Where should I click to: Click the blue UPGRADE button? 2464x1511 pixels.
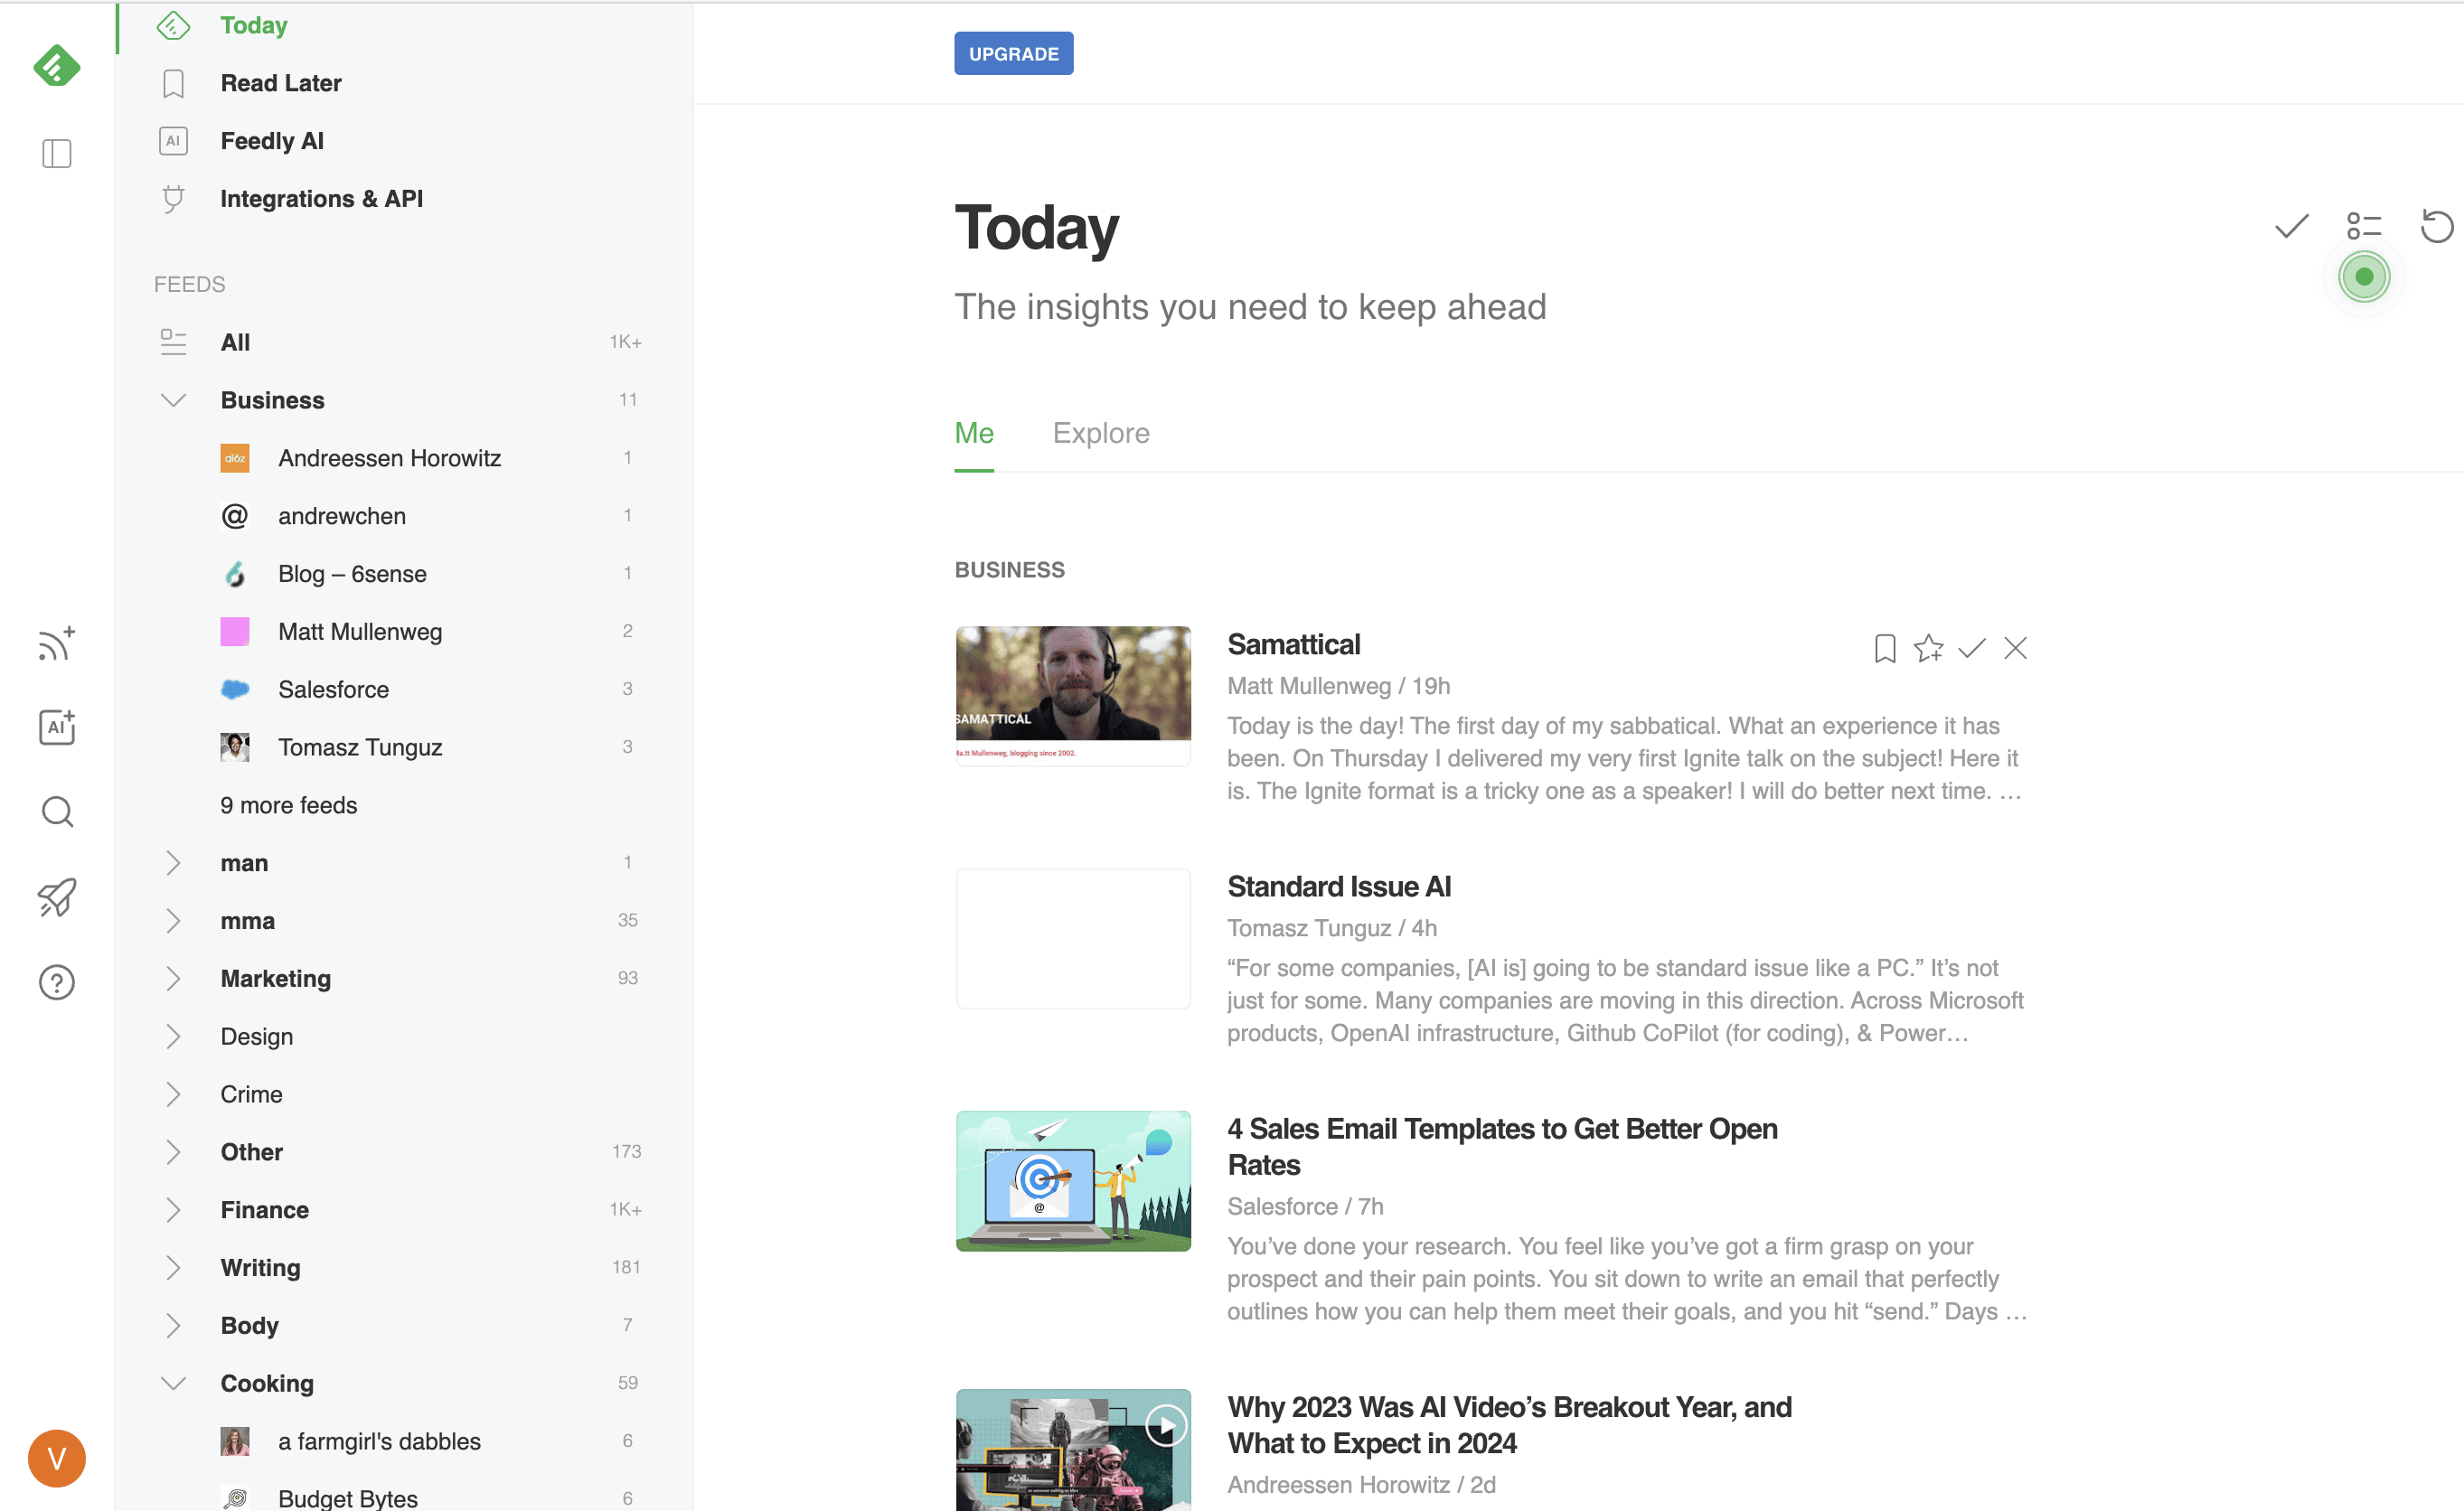[x=1013, y=54]
